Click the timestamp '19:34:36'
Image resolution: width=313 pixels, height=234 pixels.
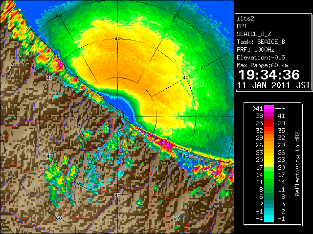pyautogui.click(x=269, y=75)
